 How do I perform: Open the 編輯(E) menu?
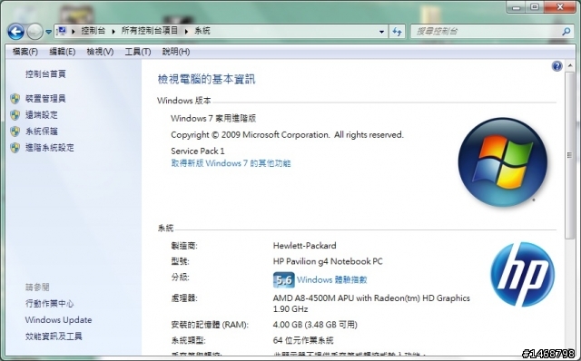[x=63, y=52]
